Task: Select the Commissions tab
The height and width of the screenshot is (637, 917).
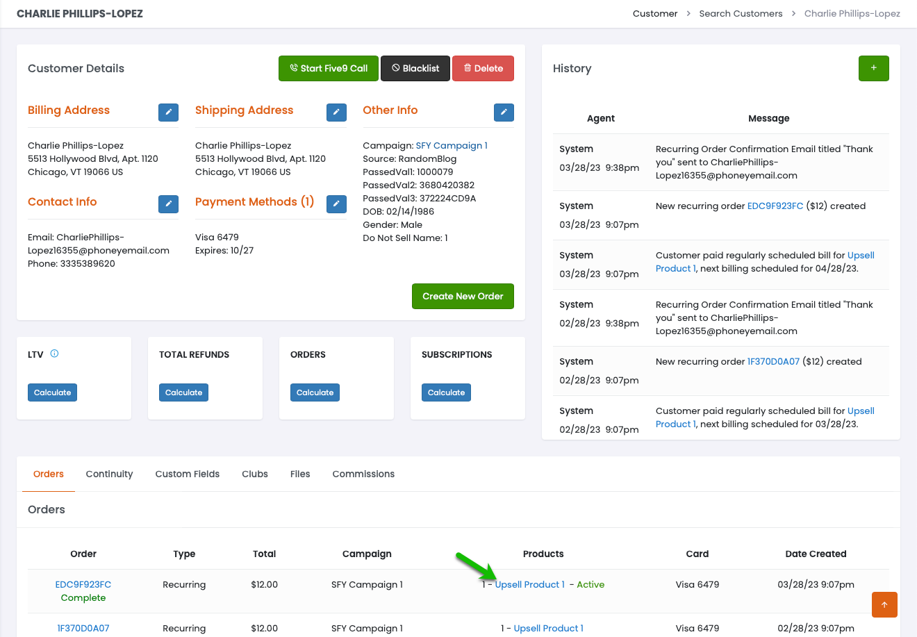Action: point(363,474)
